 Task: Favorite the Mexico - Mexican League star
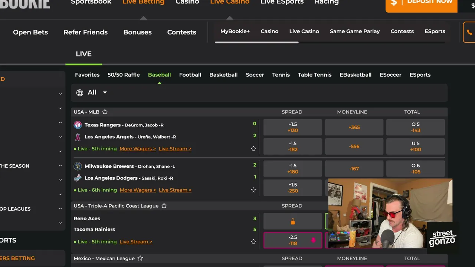click(140, 258)
